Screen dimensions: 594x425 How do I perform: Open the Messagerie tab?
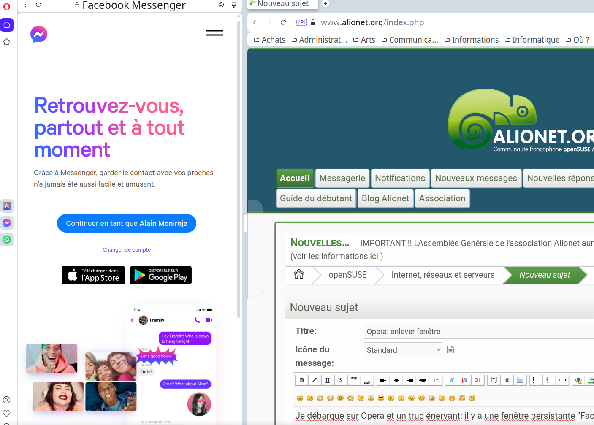342,178
